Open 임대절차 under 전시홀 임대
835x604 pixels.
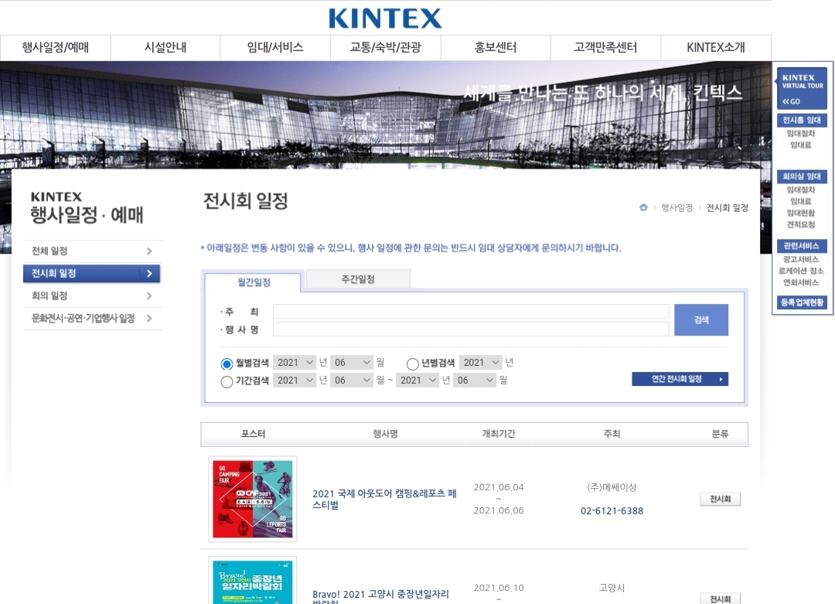coord(801,134)
